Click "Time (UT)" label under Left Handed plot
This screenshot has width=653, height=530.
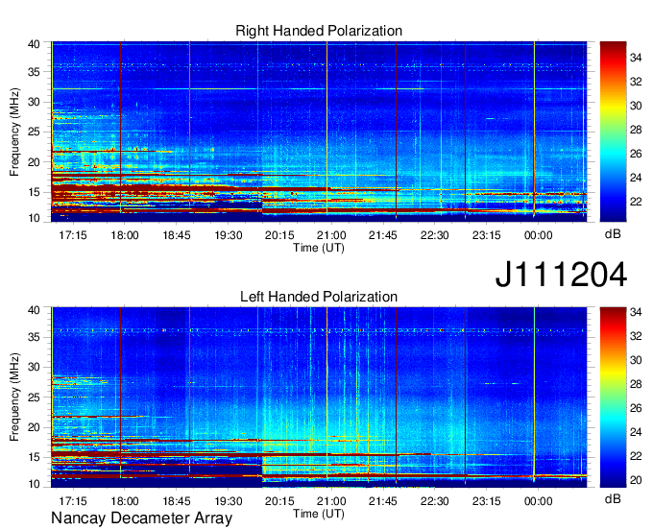pos(319,515)
